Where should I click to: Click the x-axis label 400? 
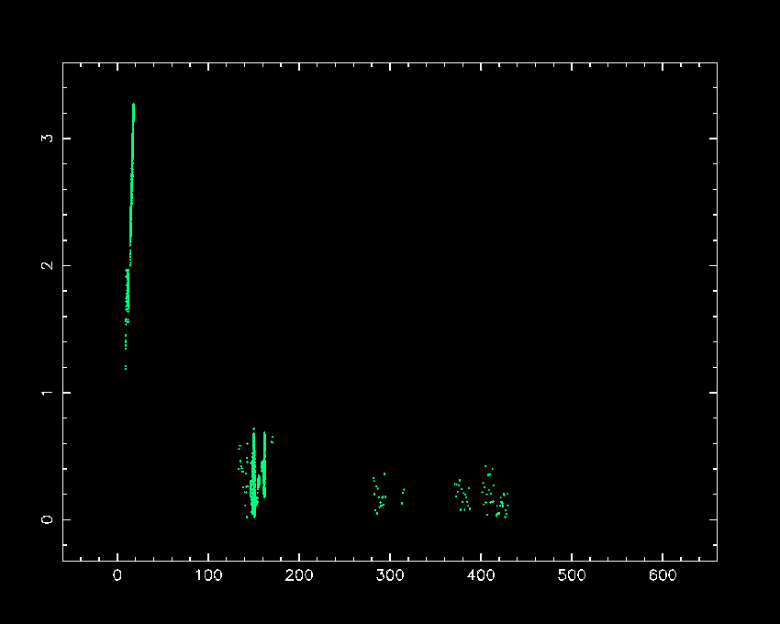point(481,575)
